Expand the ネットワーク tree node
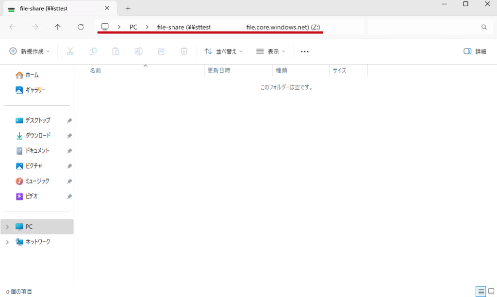Screen dimensions: 497x297 click(x=7, y=242)
